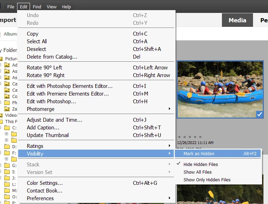Switch to the Media tab

pos(237,20)
